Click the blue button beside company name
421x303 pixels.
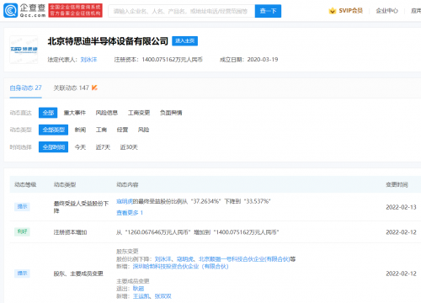coord(184,41)
